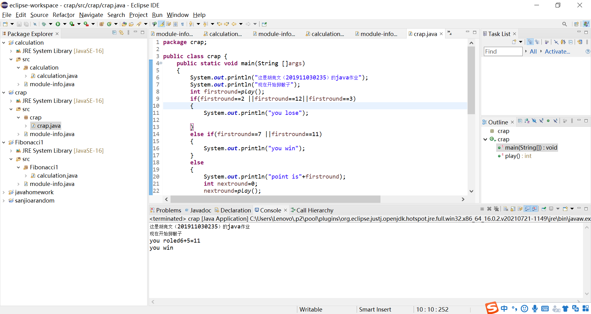Image resolution: width=591 pixels, height=314 pixels.
Task: Switch to the Problems tab
Action: coord(166,210)
